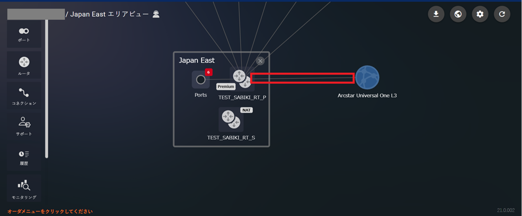Click the Arcstar Universal One L3 label
522x216 pixels.
point(367,95)
